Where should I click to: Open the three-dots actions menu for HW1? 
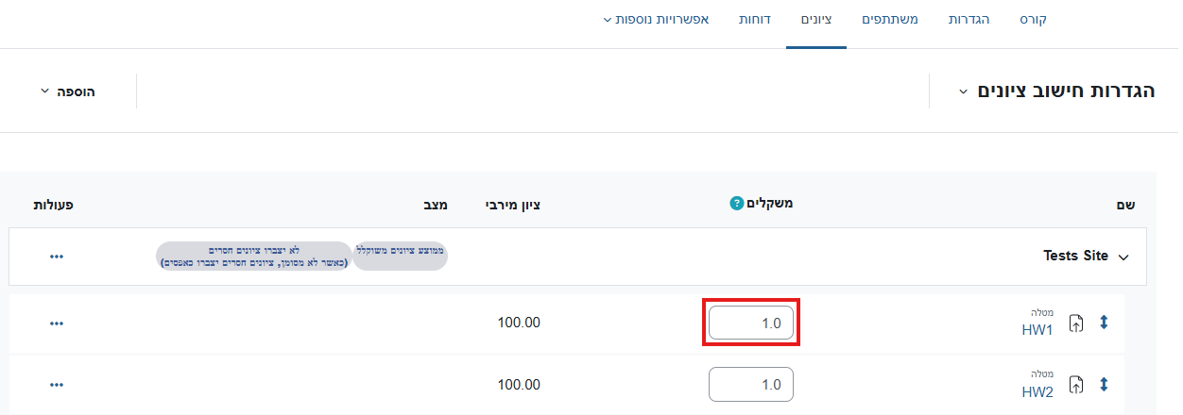pyautogui.click(x=57, y=323)
